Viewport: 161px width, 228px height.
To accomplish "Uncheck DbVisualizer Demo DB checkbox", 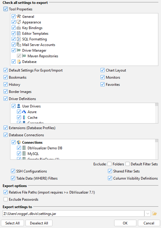I will pos(19,148).
